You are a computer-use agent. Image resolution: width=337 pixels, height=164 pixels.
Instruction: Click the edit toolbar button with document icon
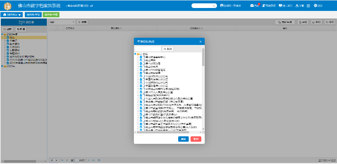point(303,22)
